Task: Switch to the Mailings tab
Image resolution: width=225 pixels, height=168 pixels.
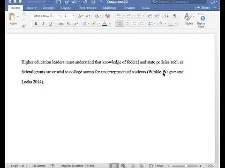Action: pyautogui.click(x=110, y=8)
